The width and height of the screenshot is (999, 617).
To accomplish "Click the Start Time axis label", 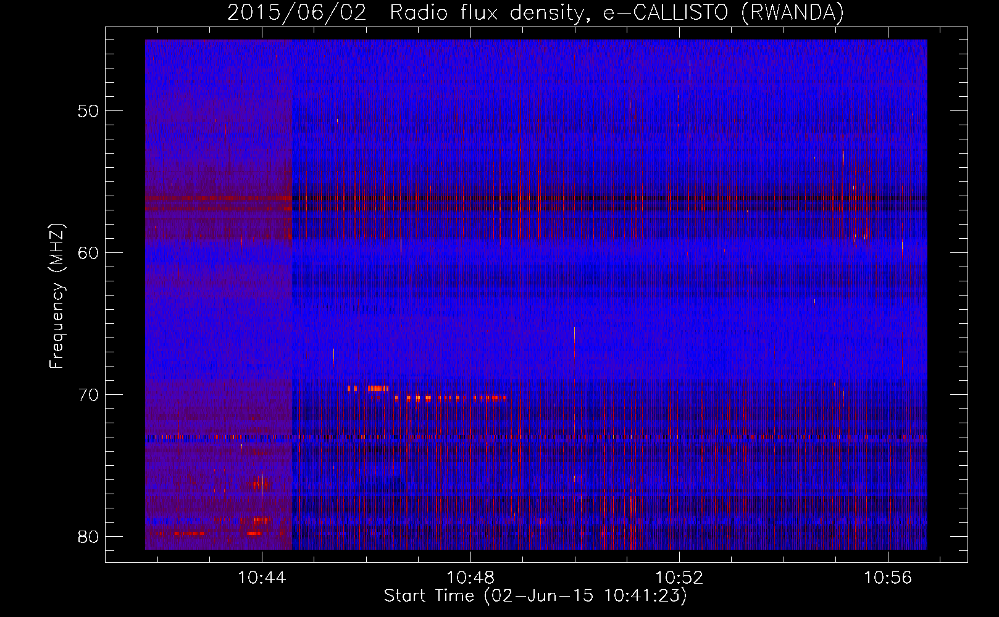I will 535,595.
